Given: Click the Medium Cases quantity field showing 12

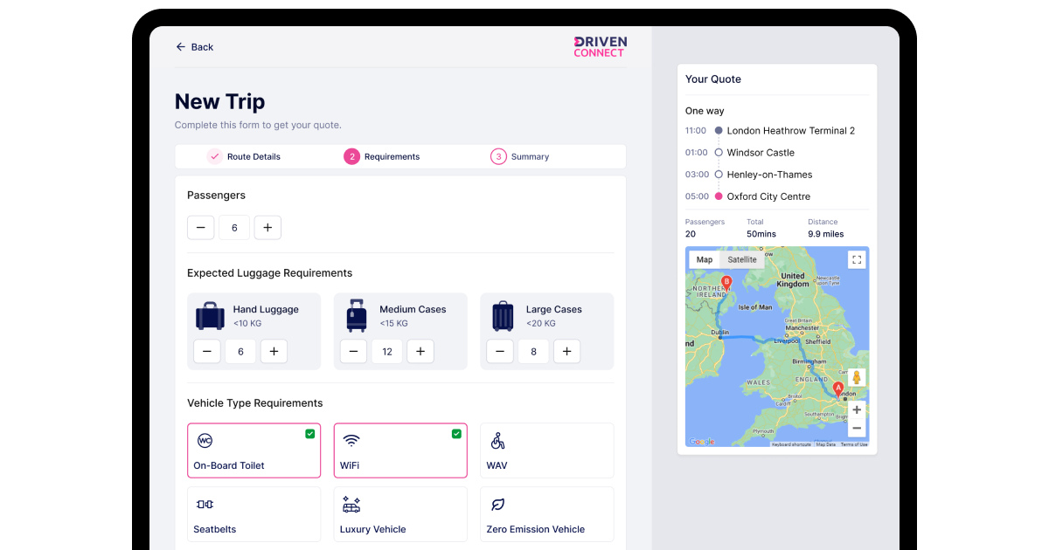Looking at the screenshot, I should (x=387, y=352).
